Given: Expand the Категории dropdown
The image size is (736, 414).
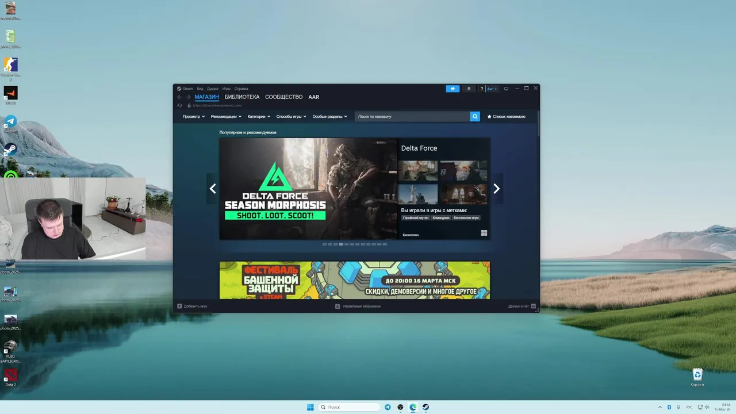Looking at the screenshot, I should [x=259, y=116].
